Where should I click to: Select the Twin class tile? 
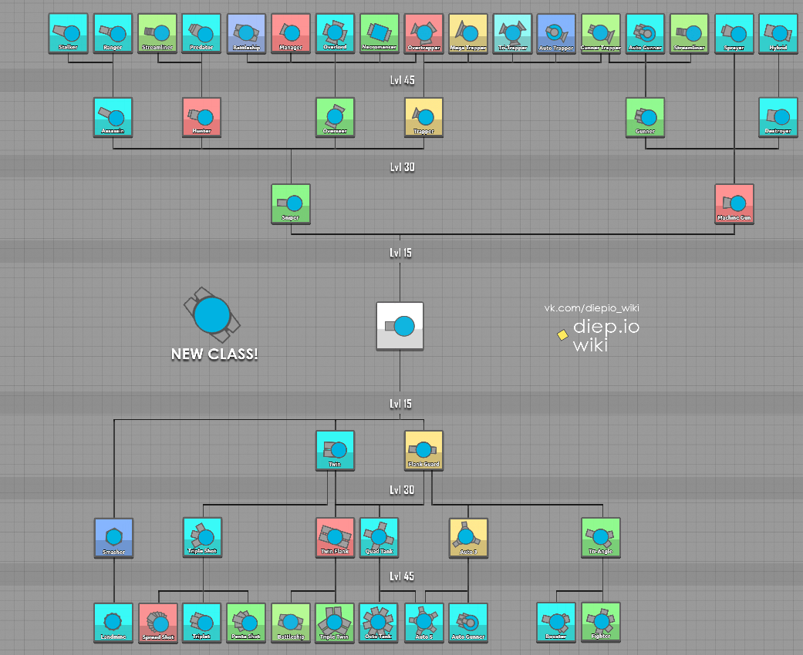coord(335,450)
